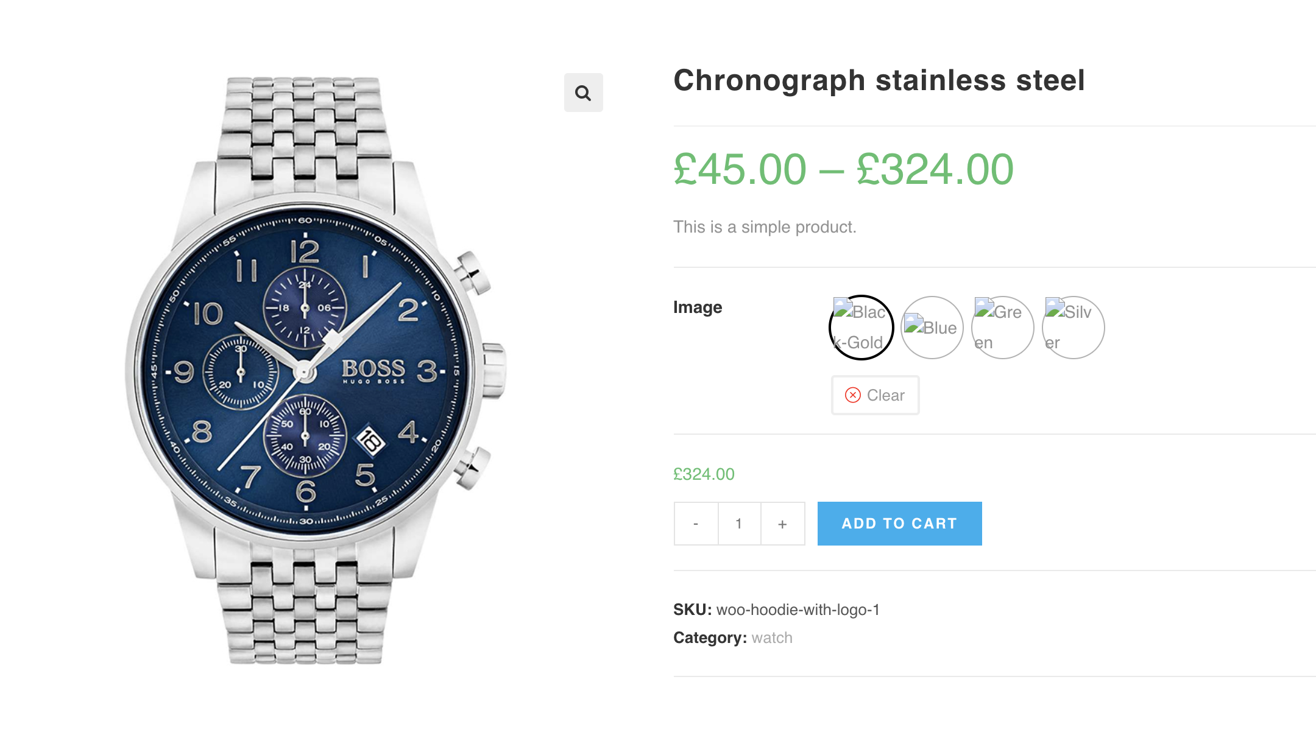Open the watch category page

(x=771, y=637)
